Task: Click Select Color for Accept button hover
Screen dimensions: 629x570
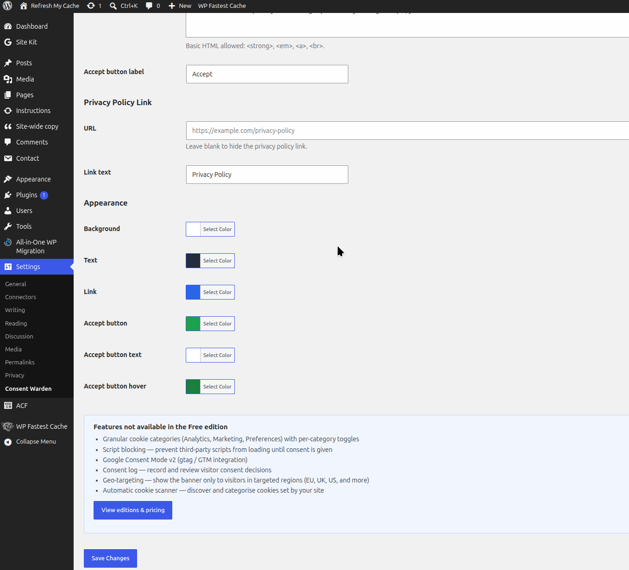Action: point(217,387)
